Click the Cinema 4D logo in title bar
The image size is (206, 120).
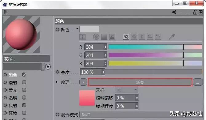[x=5, y=5]
